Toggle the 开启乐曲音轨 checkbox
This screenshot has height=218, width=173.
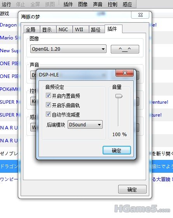(48, 105)
